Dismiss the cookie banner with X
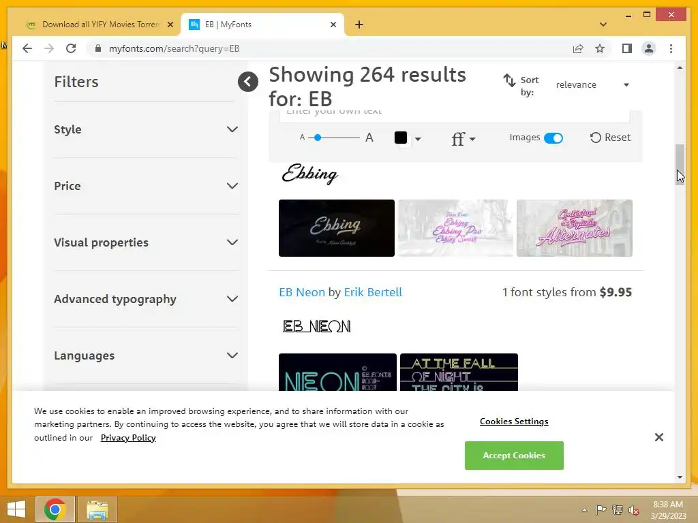 (659, 437)
